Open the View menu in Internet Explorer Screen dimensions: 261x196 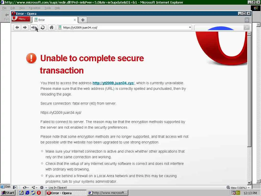point(22,8)
